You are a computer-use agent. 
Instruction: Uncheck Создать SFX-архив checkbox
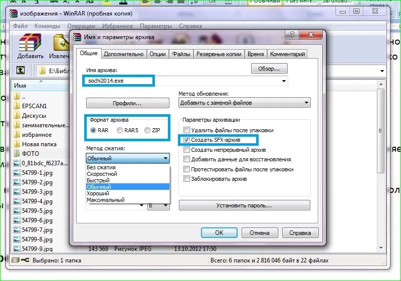coord(186,140)
